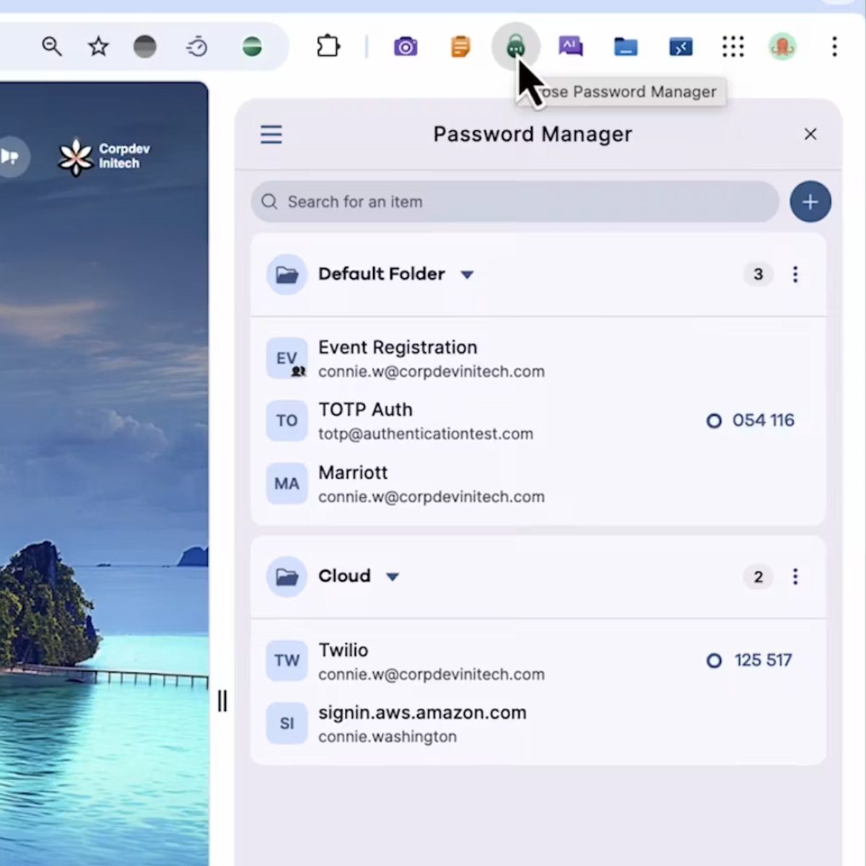Click the extensions puzzle piece icon
Viewport: 866px width, 866px height.
(328, 47)
